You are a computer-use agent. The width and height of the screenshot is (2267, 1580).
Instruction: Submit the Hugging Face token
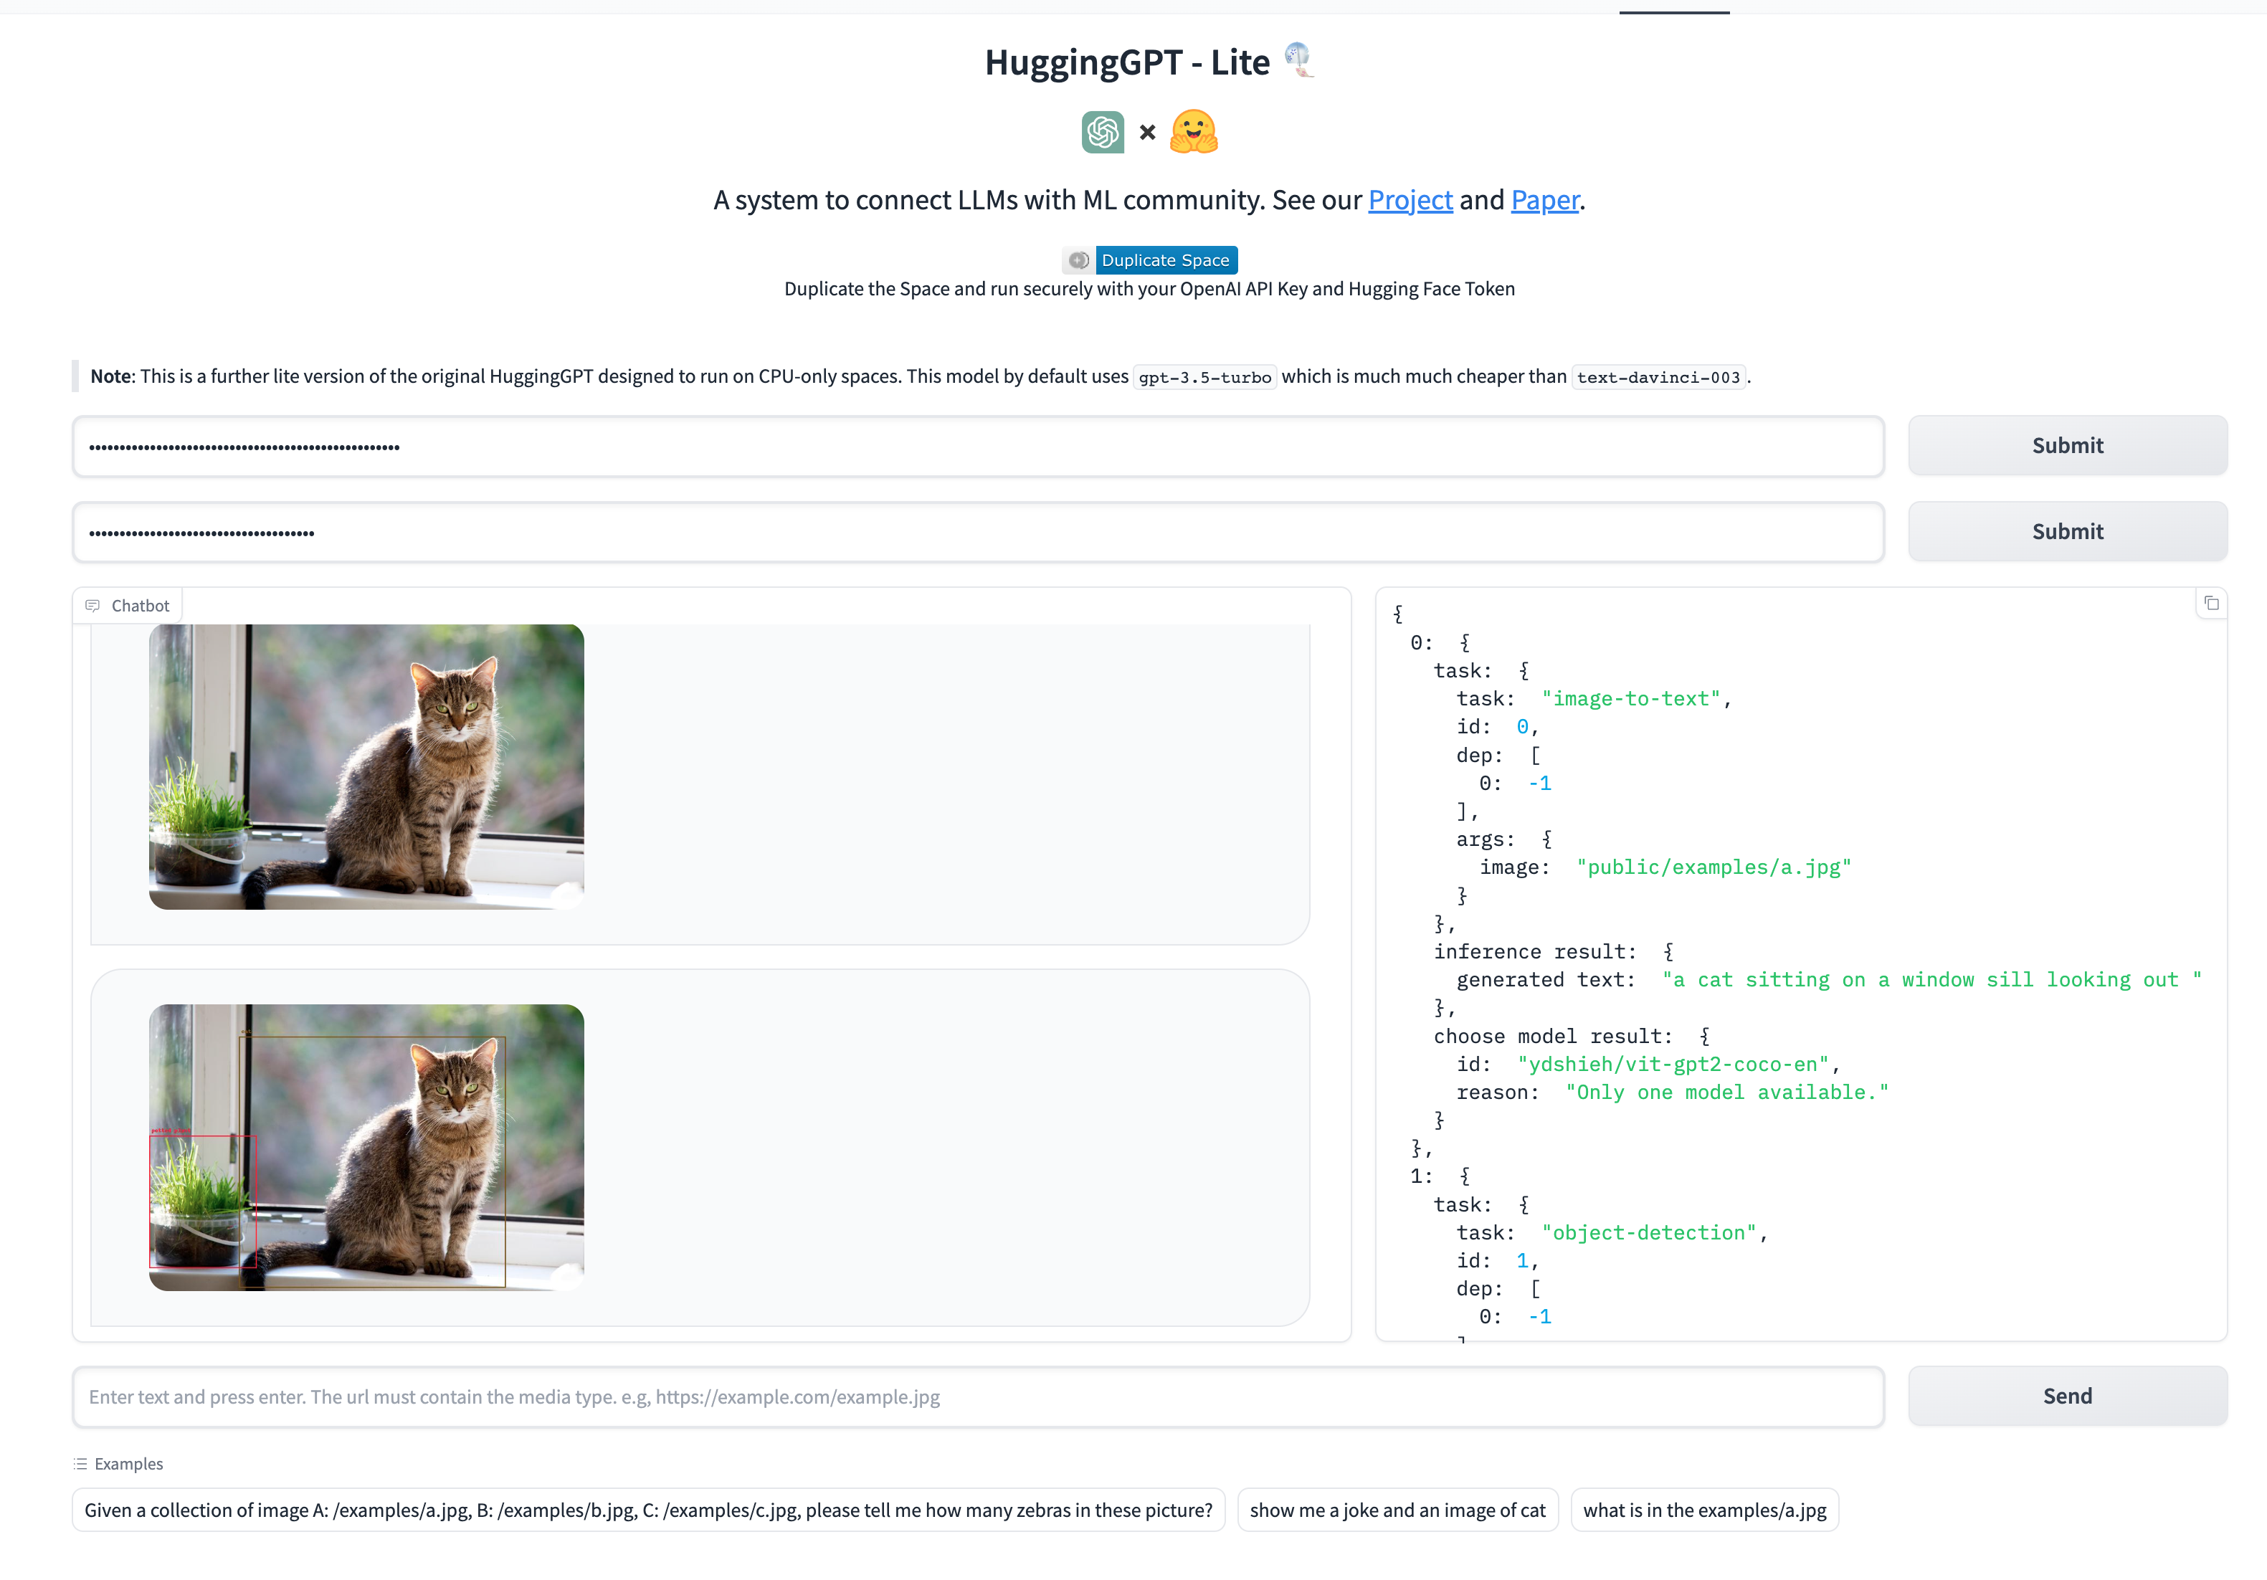click(2066, 531)
